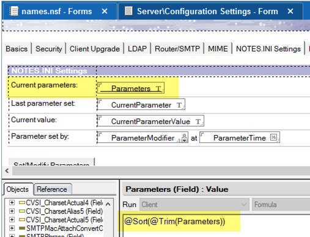Open the LDAP tab

[137, 49]
